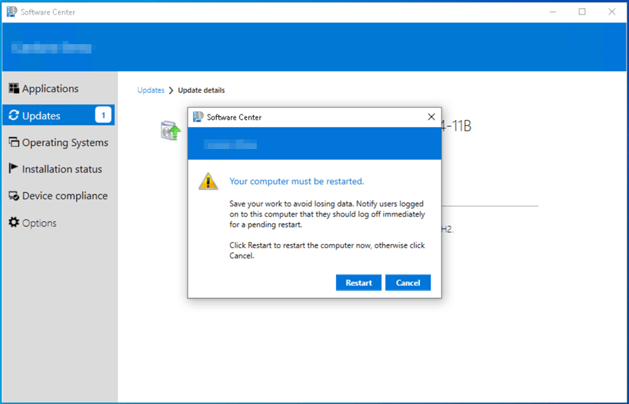The height and width of the screenshot is (404, 629).
Task: Open Device compliance via its checkmark icon
Action: pyautogui.click(x=14, y=196)
